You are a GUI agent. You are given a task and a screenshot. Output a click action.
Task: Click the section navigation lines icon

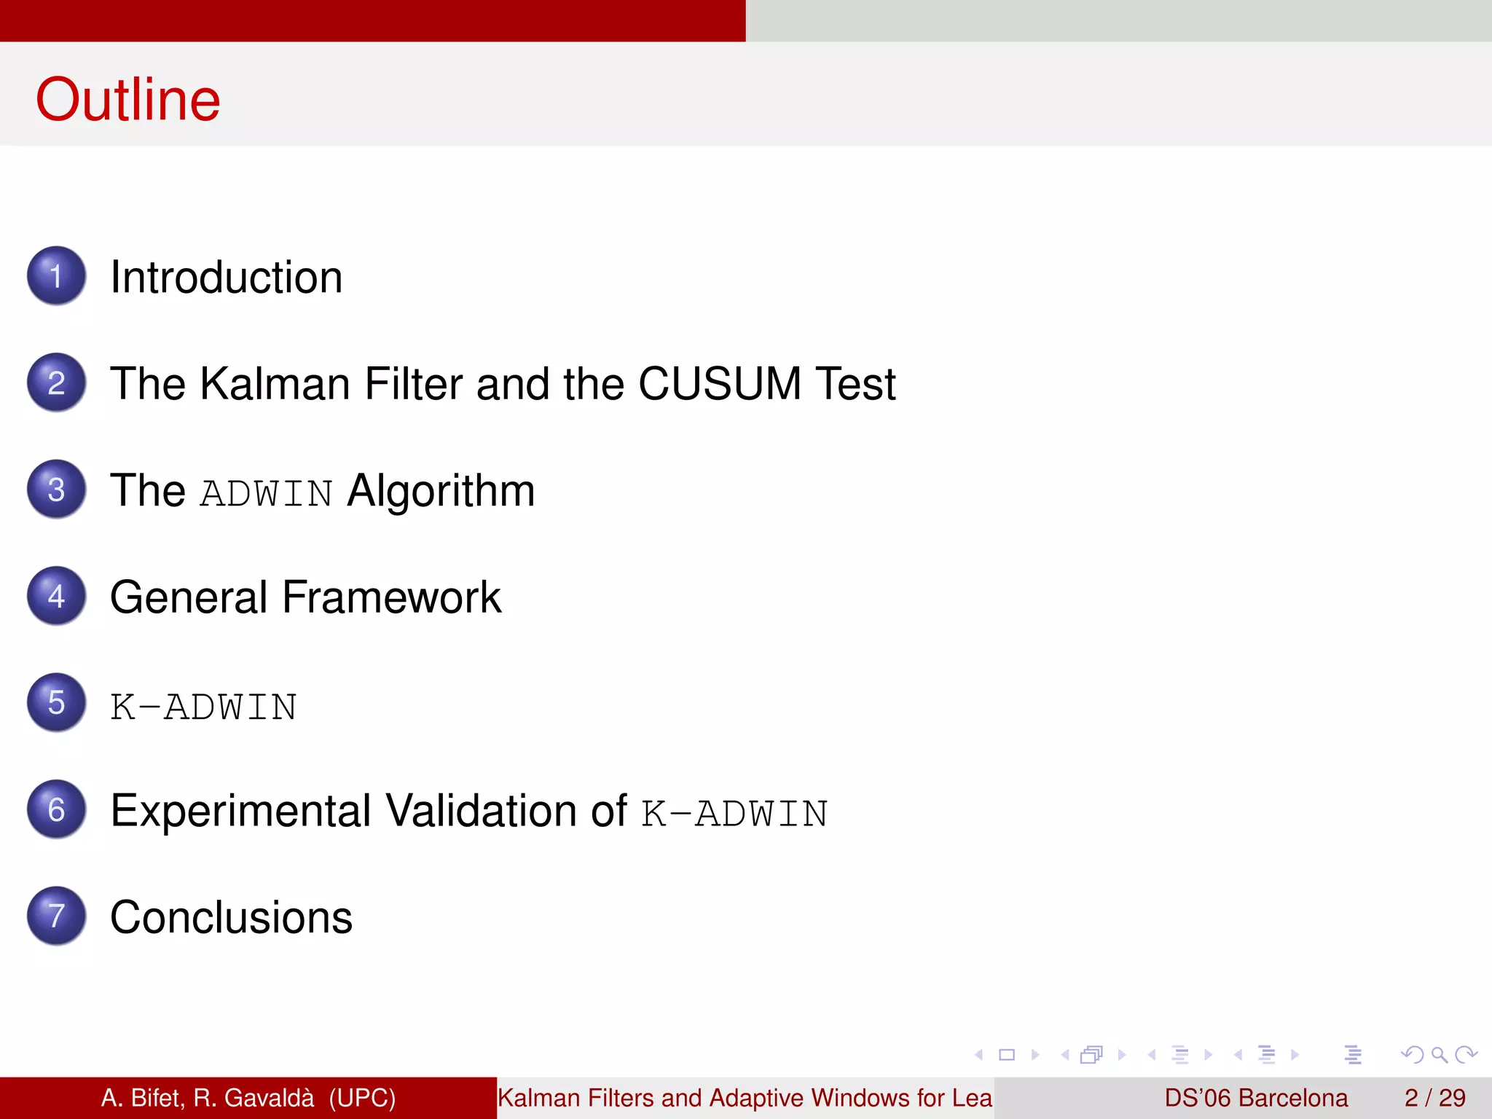tap(1267, 1054)
